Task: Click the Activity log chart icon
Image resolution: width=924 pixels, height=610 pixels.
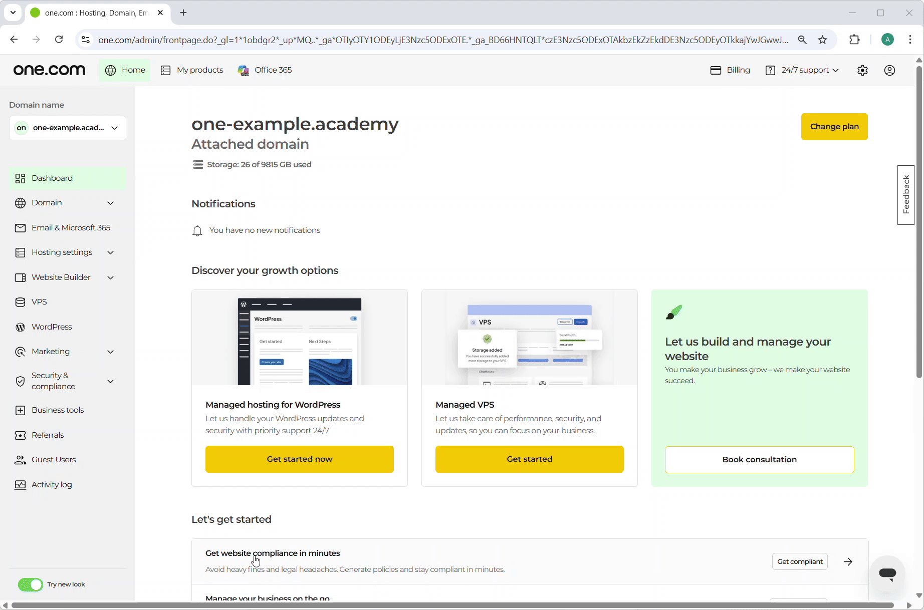Action: point(20,485)
